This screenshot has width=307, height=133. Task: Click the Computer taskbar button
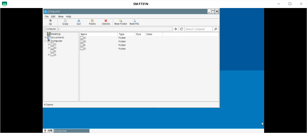click(72, 131)
